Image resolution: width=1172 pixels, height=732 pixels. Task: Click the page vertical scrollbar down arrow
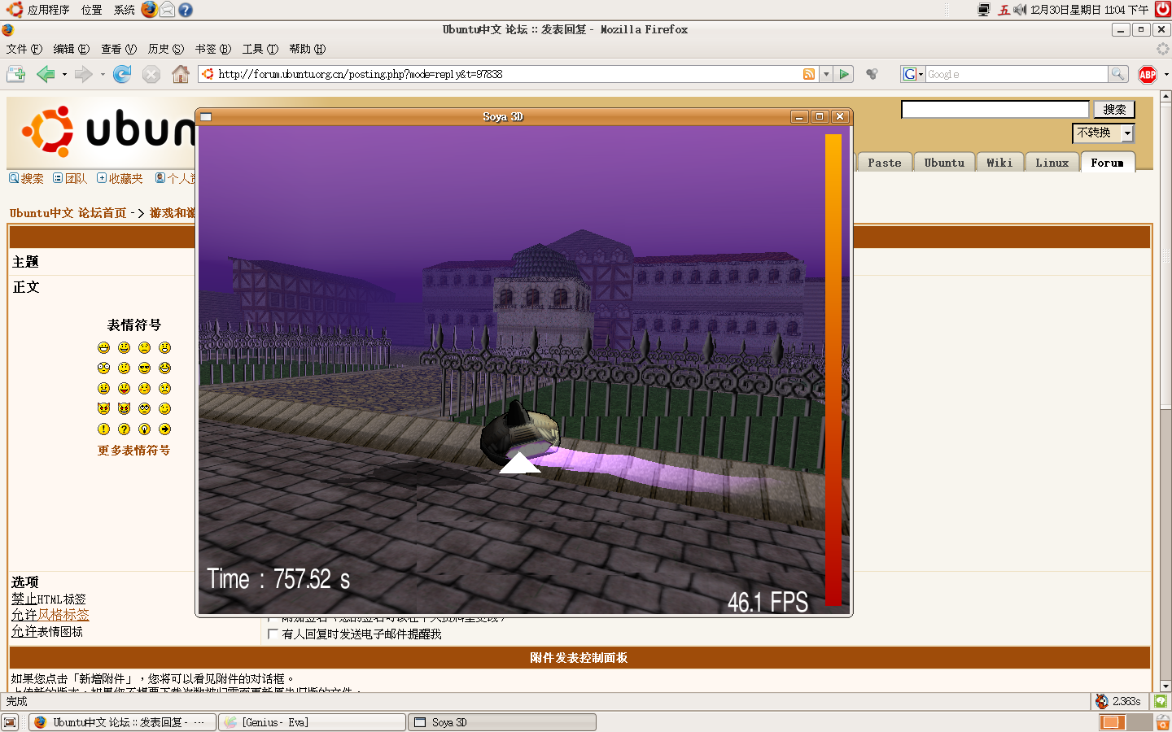pyautogui.click(x=1165, y=686)
